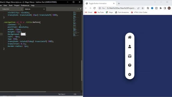This screenshot has height=97, width=172.
Task: Open the Tools menu in Sublime Text
Action: point(10,5)
